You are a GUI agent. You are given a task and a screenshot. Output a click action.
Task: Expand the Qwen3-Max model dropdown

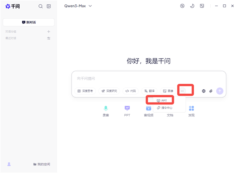[x=78, y=6]
